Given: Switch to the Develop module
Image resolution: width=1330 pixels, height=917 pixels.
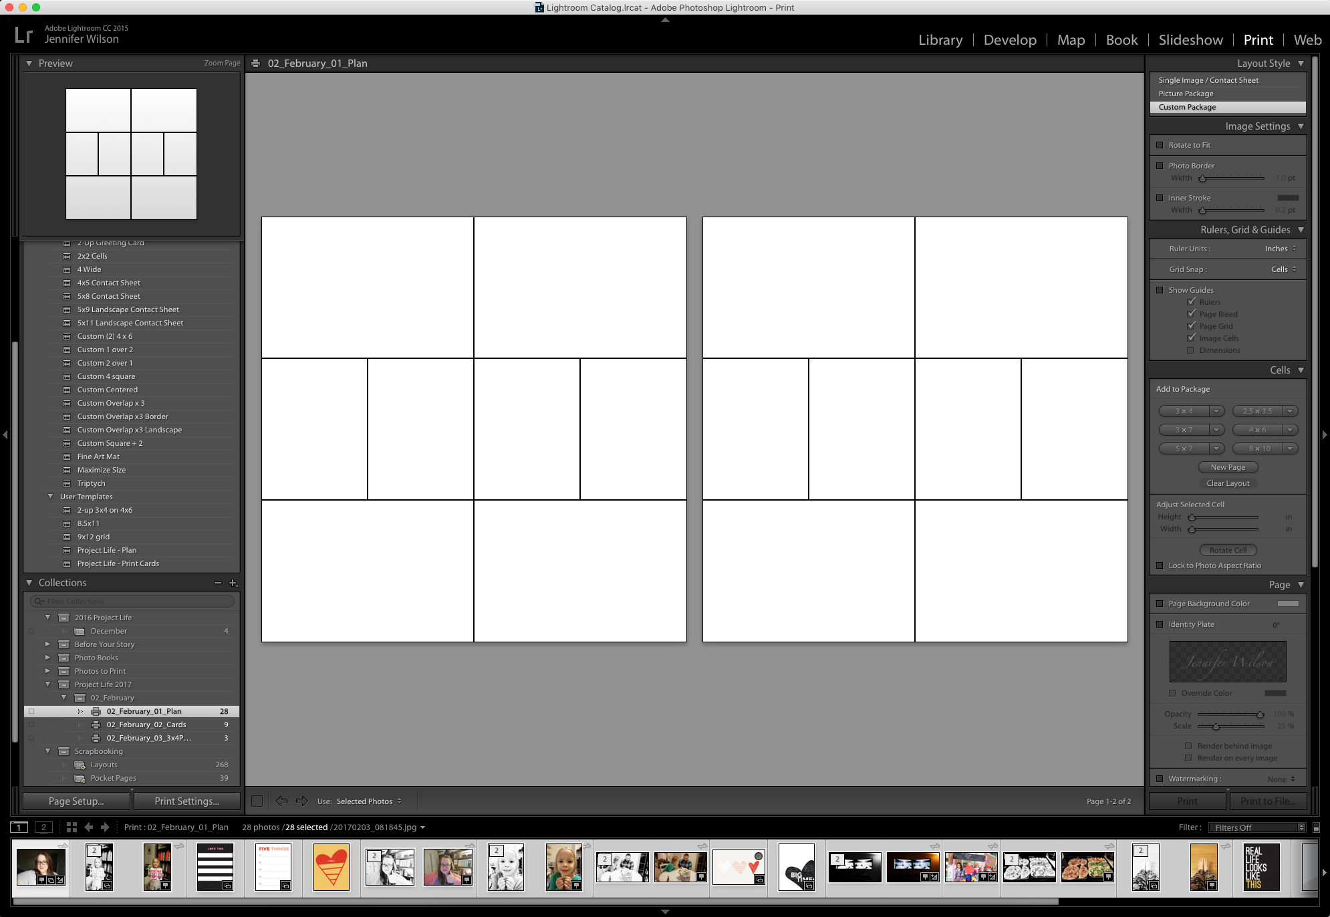Looking at the screenshot, I should (1009, 40).
